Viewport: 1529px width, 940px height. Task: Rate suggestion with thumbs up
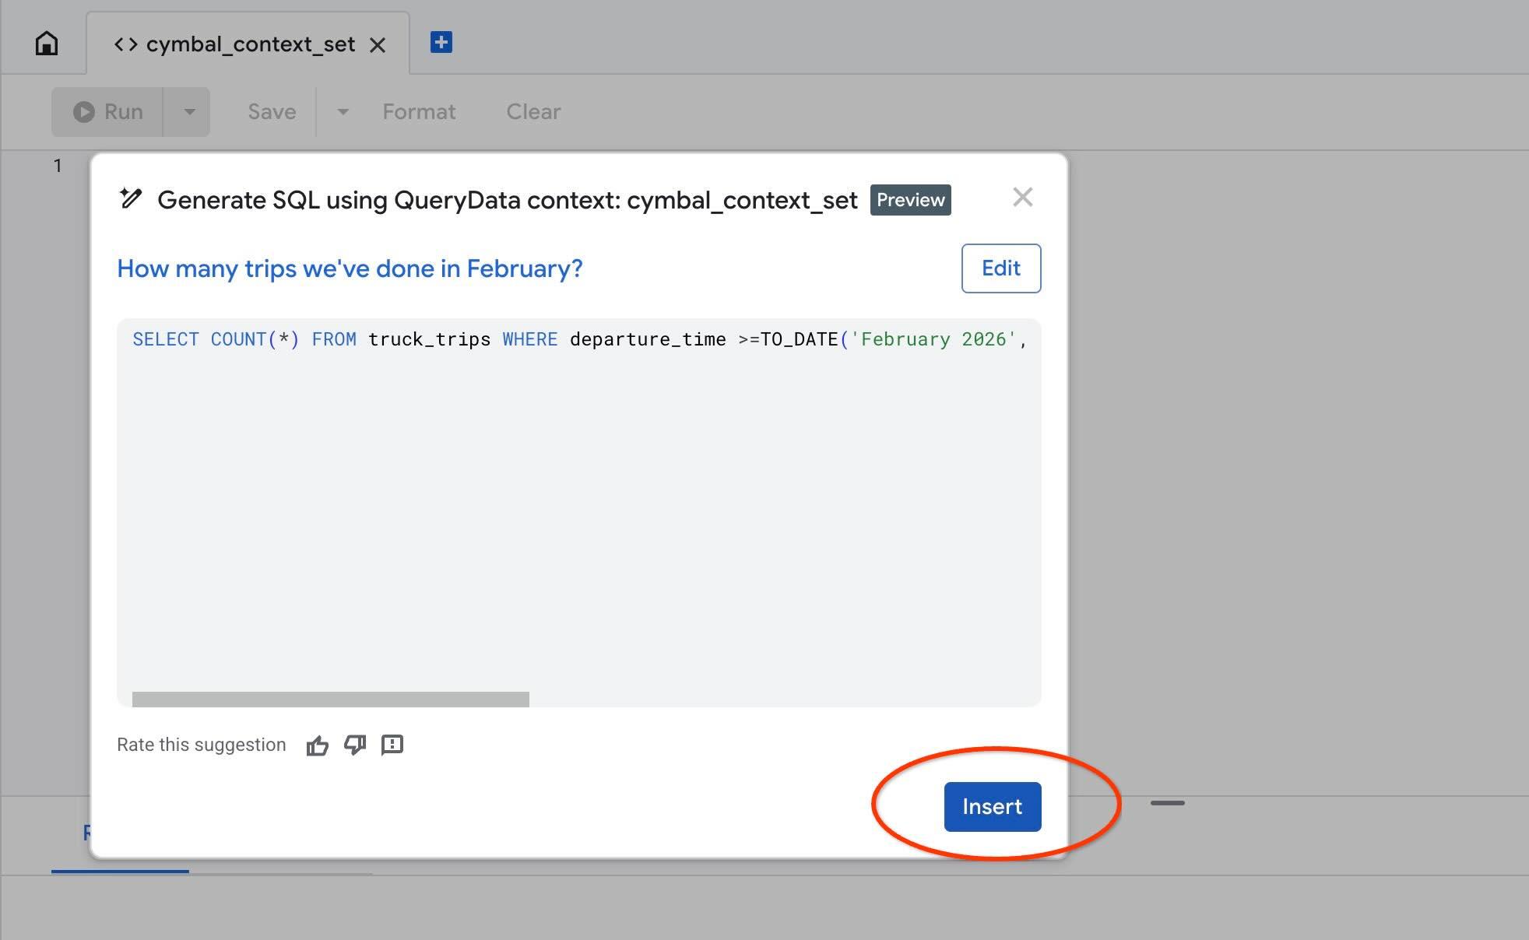(317, 745)
